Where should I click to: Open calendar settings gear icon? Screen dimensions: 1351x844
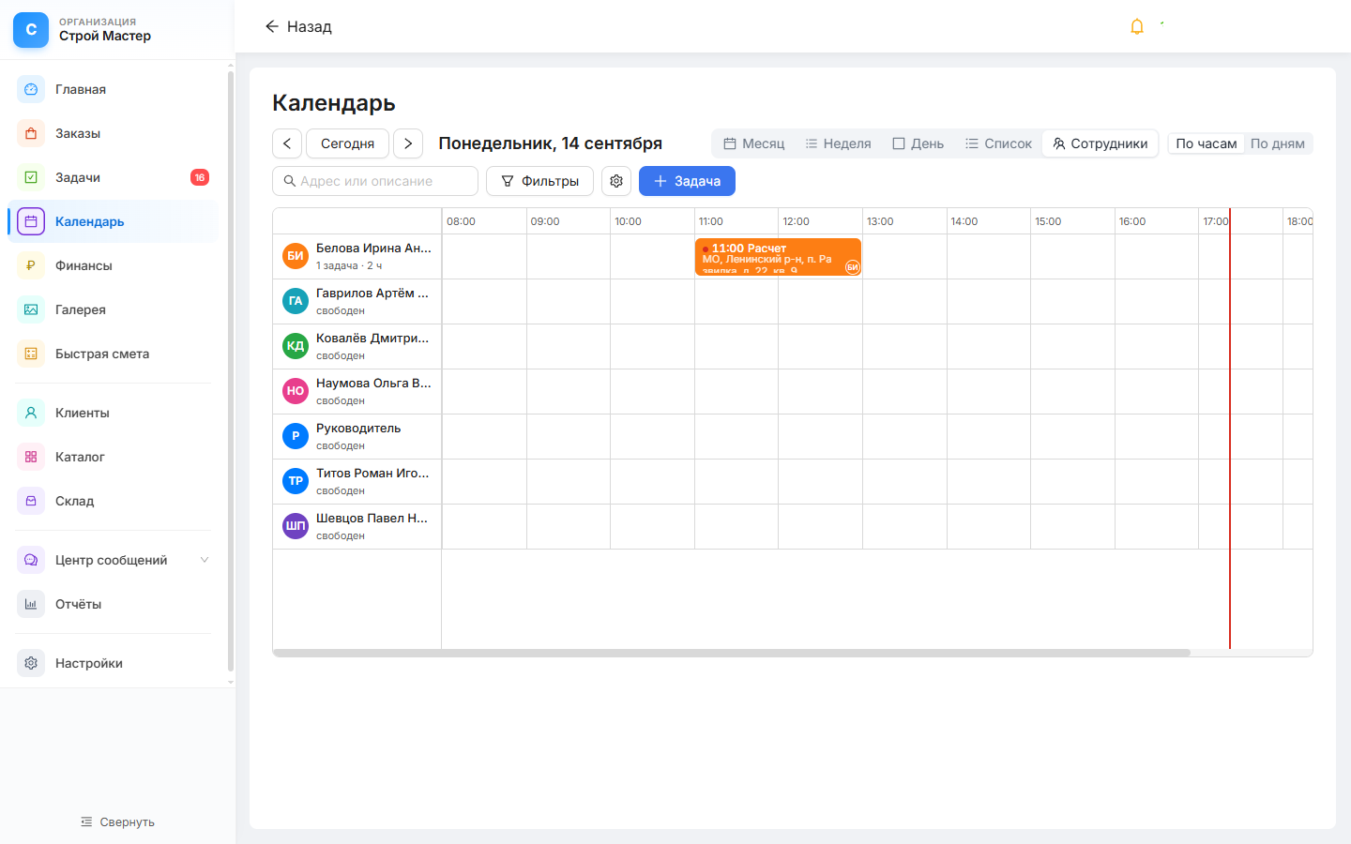[616, 181]
